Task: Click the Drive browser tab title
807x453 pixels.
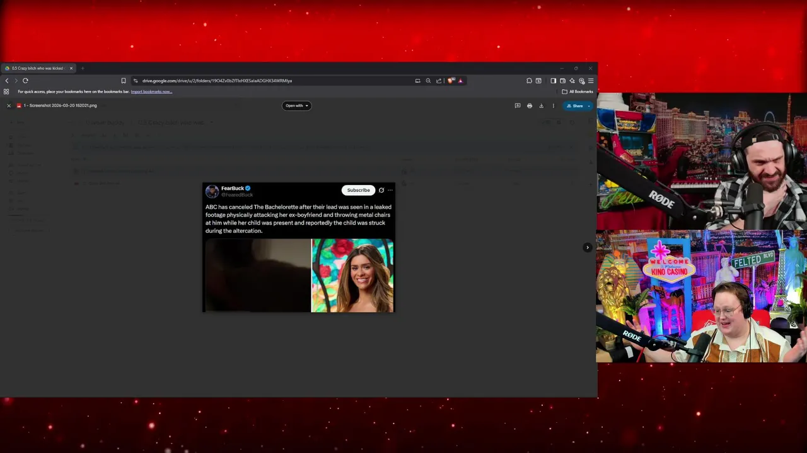Action: pos(37,68)
